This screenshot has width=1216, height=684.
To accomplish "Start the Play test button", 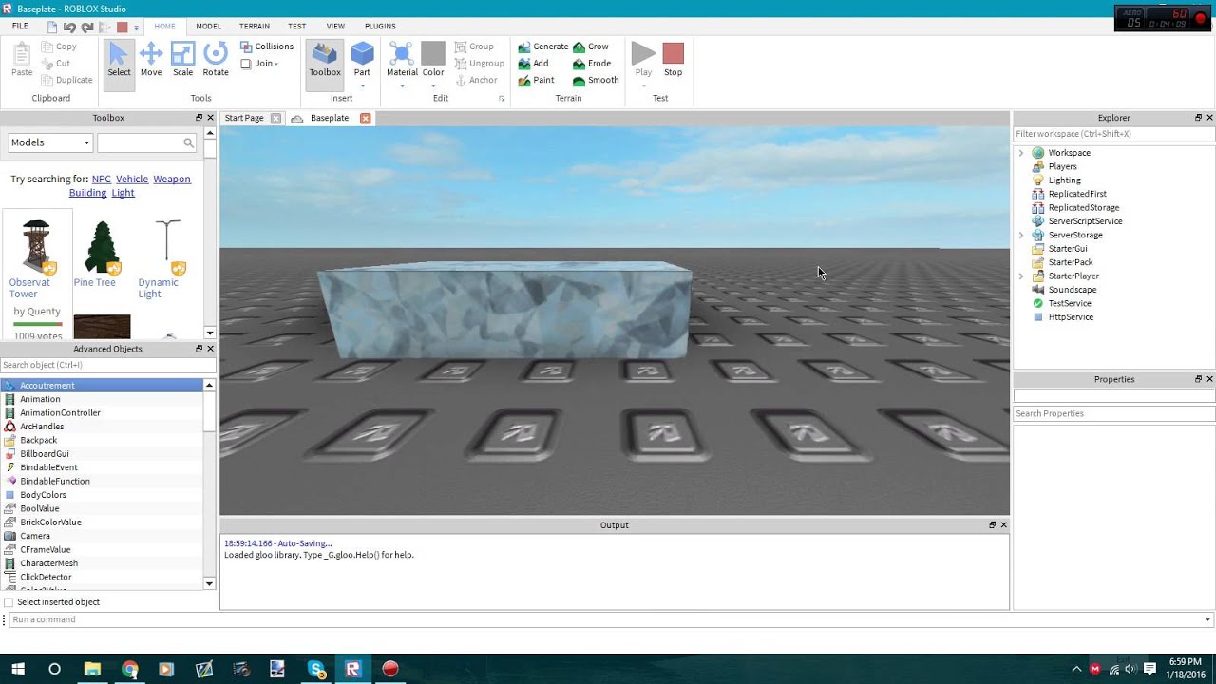I will tap(643, 59).
